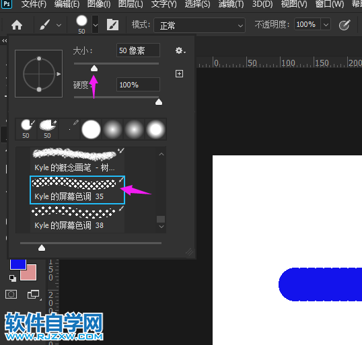The image size is (362, 345).
Task: Select Kyle 的概念画笔 brush preset
Action: [x=77, y=161]
